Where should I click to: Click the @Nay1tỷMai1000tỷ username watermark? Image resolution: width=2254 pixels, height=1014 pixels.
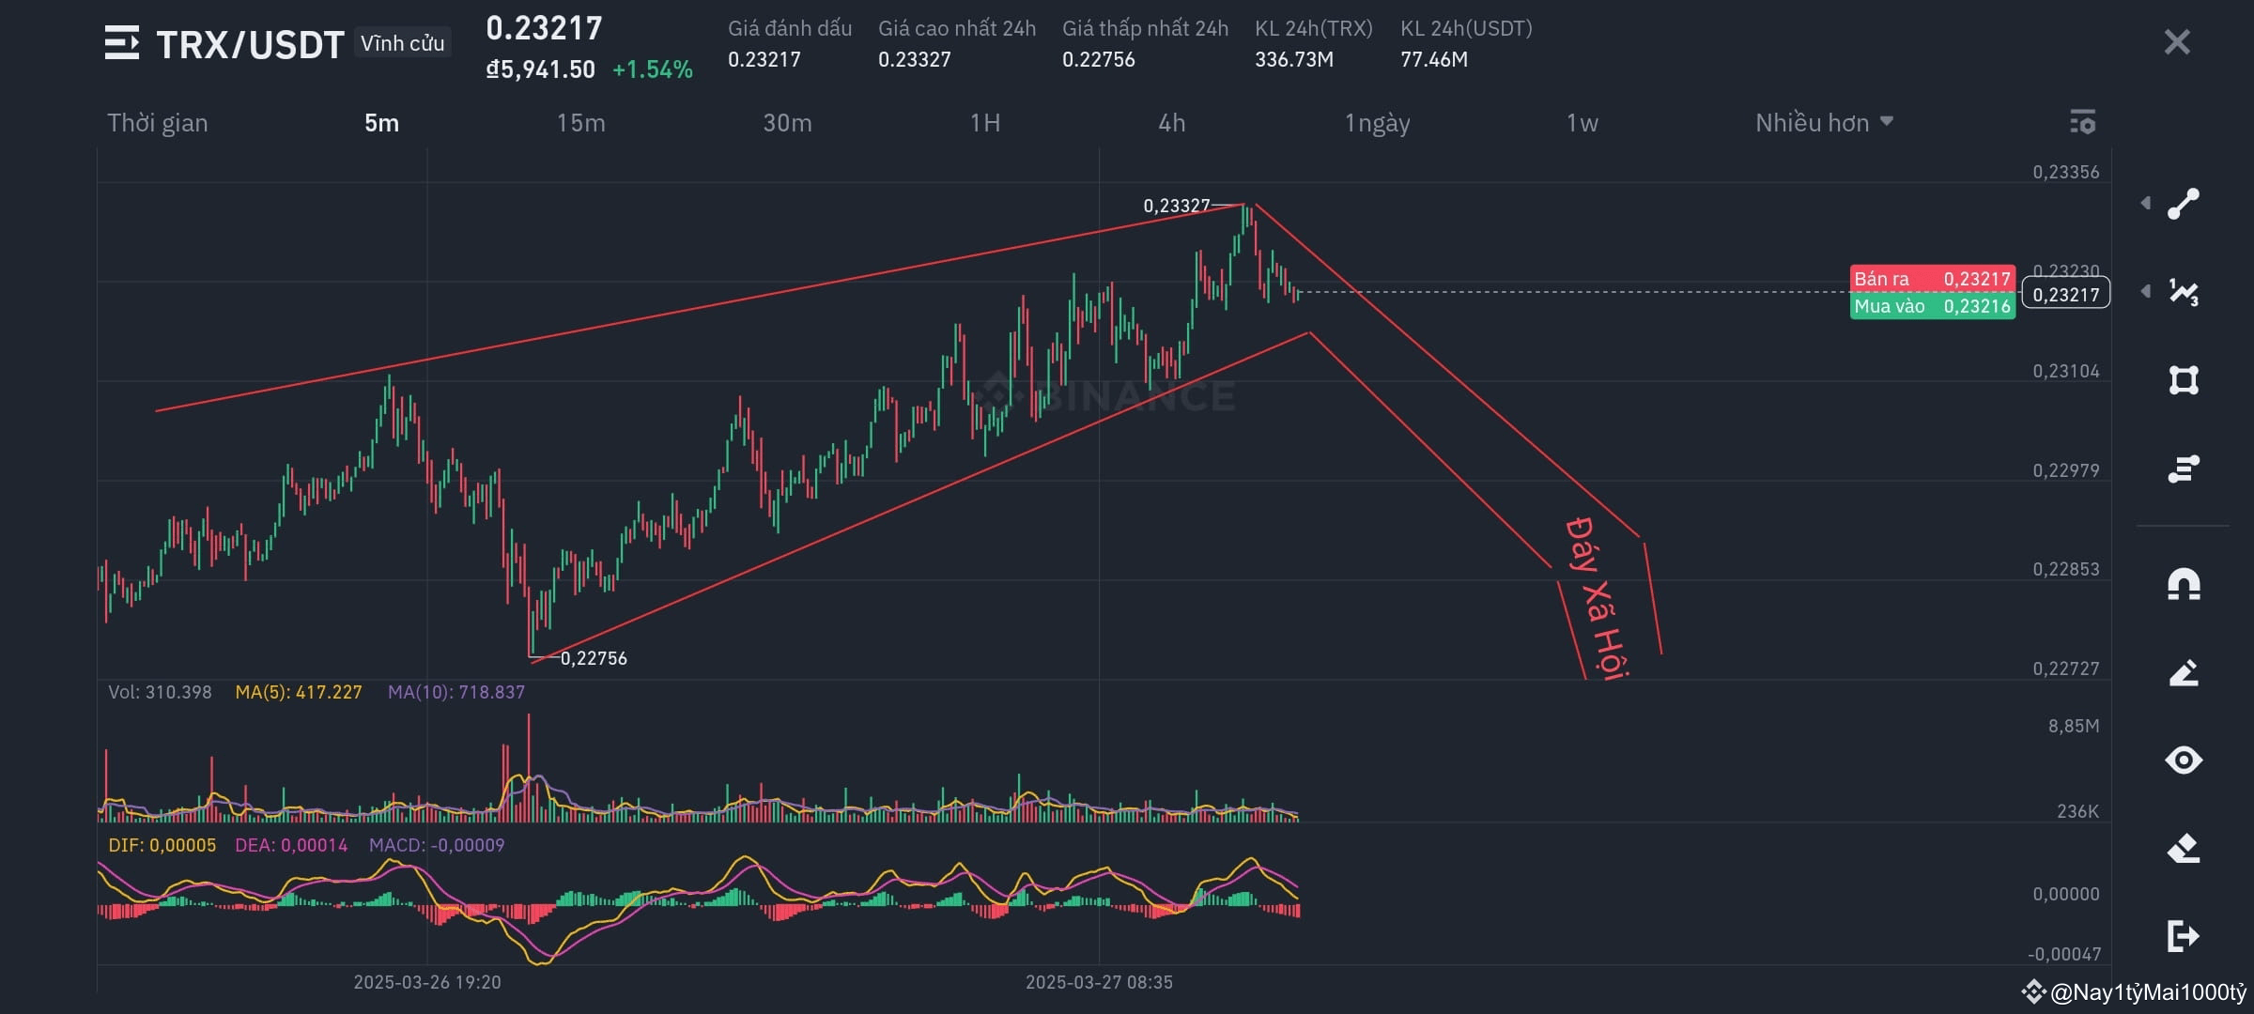tap(2147, 991)
